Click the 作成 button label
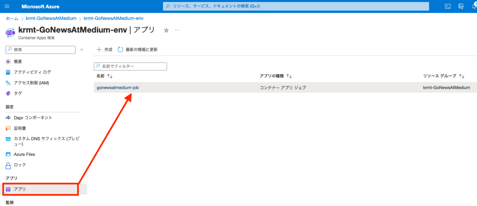This screenshot has width=477, height=206. pos(109,50)
